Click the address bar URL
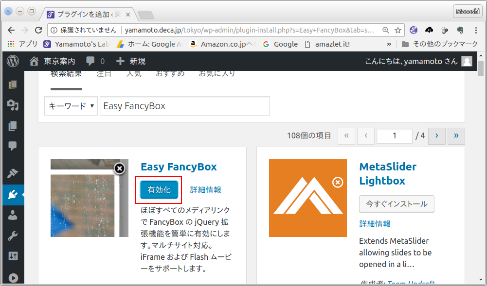The width and height of the screenshot is (487, 286). pos(250,30)
